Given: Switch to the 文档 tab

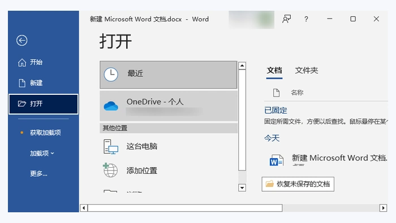Looking at the screenshot, I should click(274, 71).
